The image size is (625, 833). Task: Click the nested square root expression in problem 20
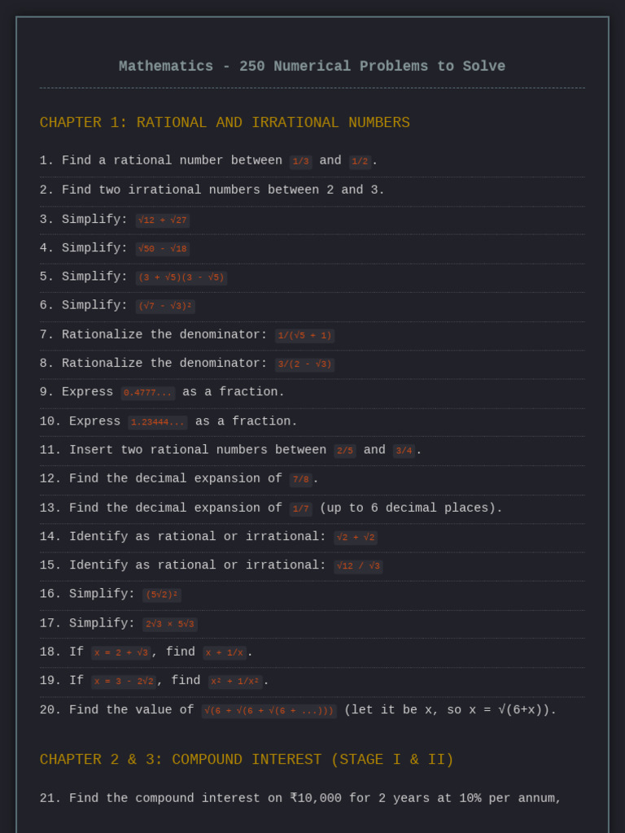[x=269, y=711]
